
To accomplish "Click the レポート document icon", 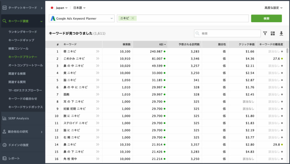I will click(5, 158).
